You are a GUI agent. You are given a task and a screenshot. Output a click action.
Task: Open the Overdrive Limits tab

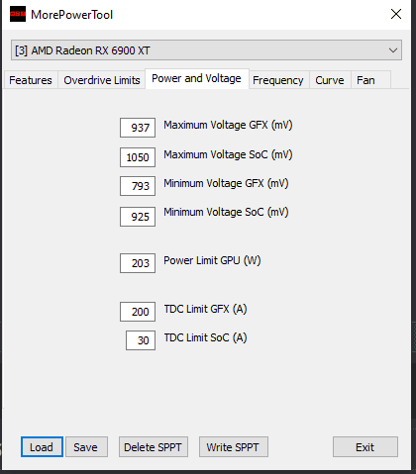coord(102,80)
